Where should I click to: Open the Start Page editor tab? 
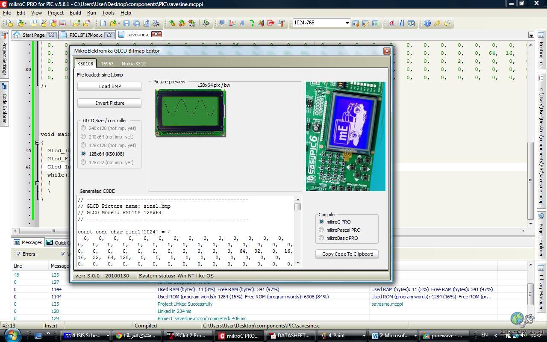pos(33,35)
